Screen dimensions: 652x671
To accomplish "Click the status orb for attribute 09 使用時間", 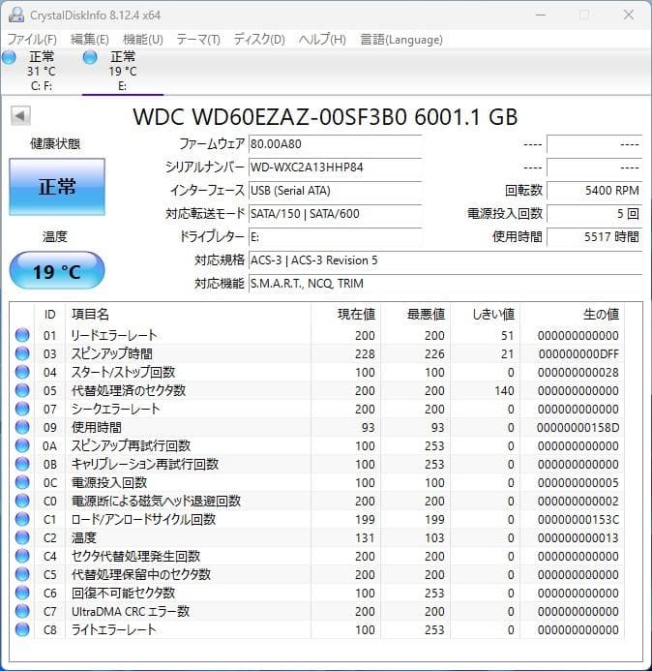I will click(x=22, y=427).
